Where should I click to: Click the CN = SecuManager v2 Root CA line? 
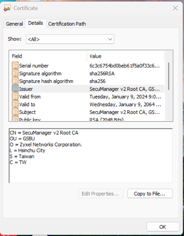[x=44, y=133]
